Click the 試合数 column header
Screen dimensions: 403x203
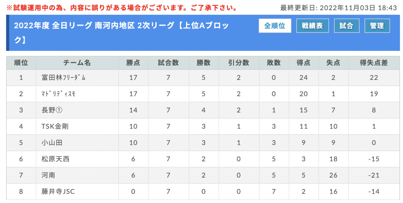click(168, 63)
